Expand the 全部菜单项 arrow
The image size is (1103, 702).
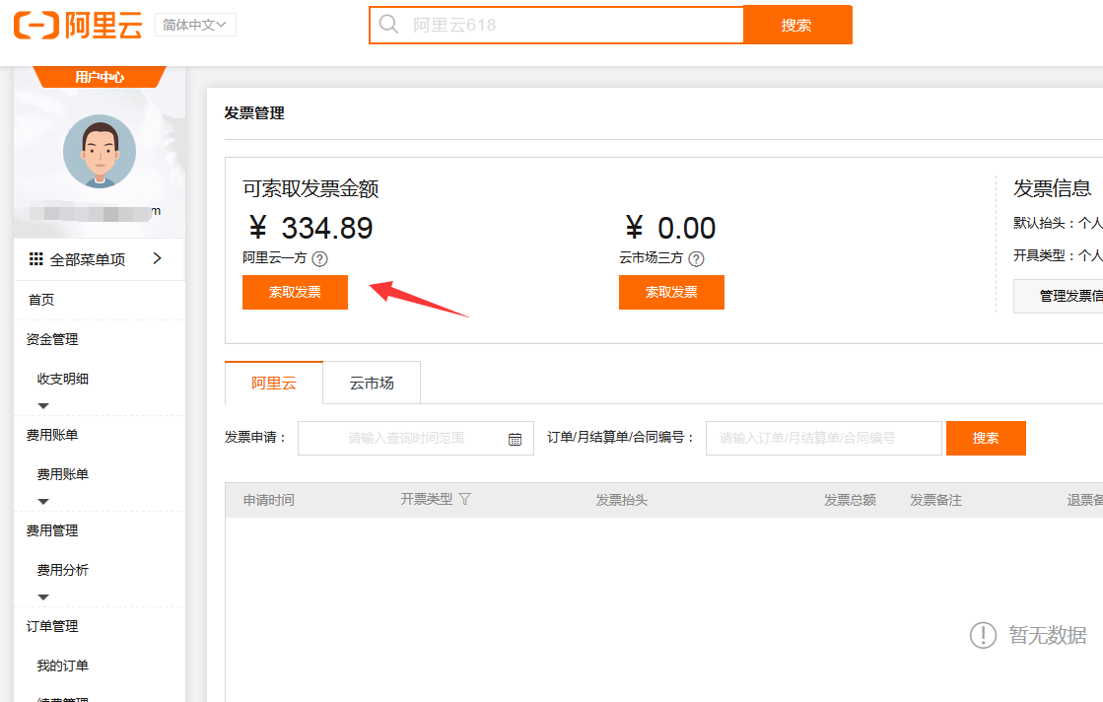point(157,259)
